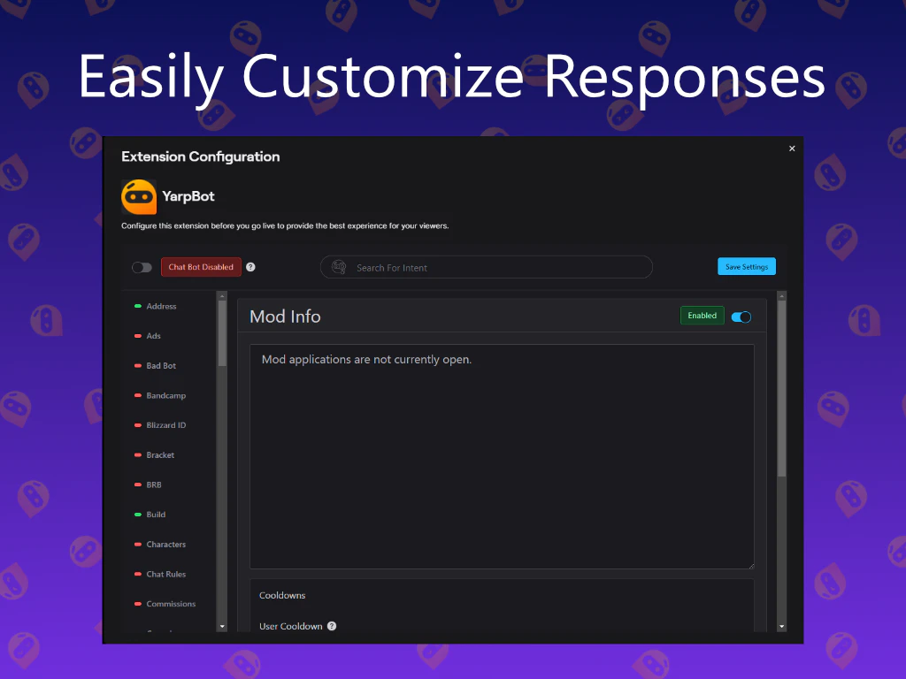The height and width of the screenshot is (679, 906).
Task: Click the main panel scroll-down arrow
Action: click(x=782, y=627)
